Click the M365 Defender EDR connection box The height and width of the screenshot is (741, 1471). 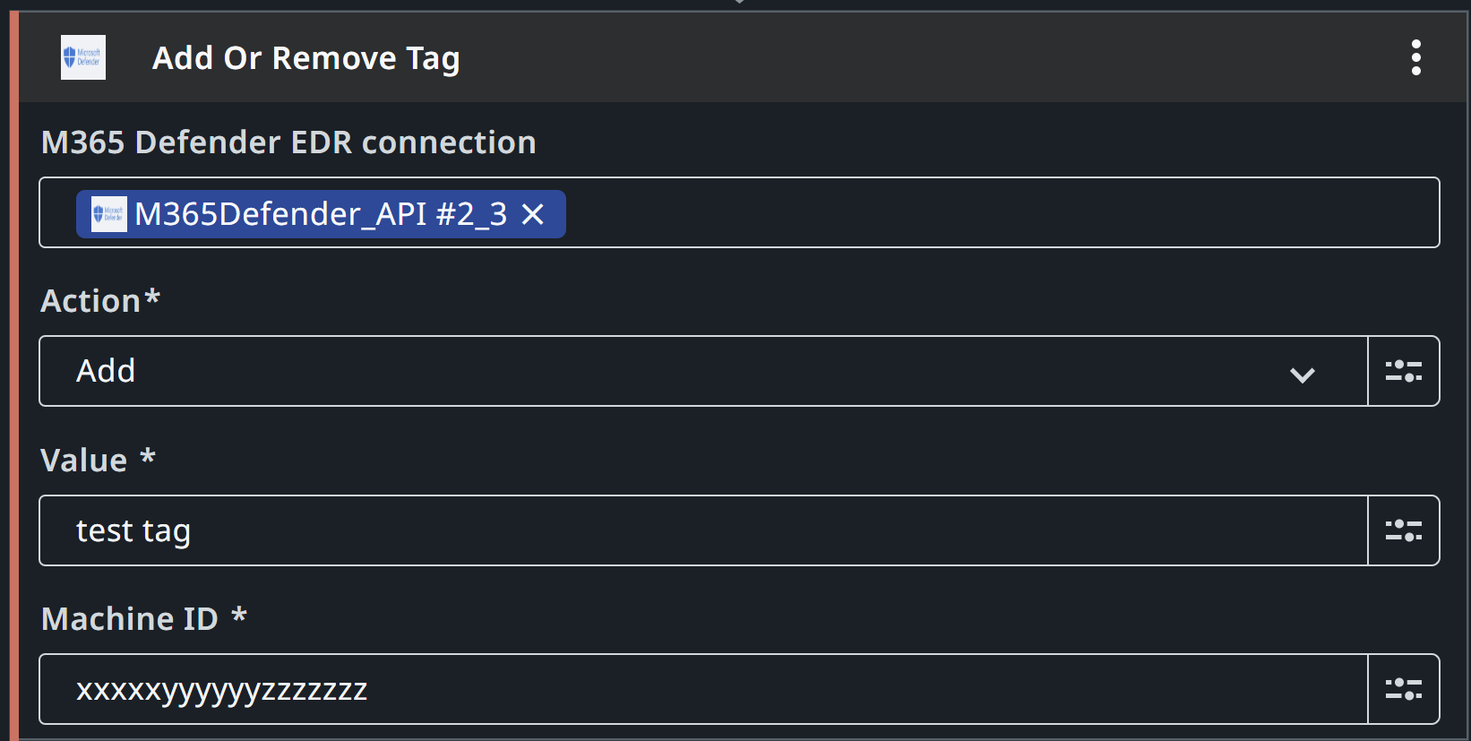739,212
